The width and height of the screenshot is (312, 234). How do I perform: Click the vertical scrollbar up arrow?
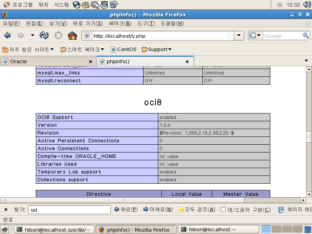[x=309, y=69]
